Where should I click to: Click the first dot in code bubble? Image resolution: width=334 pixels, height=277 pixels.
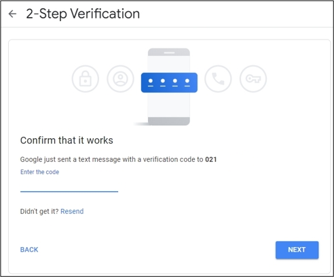coord(151,81)
